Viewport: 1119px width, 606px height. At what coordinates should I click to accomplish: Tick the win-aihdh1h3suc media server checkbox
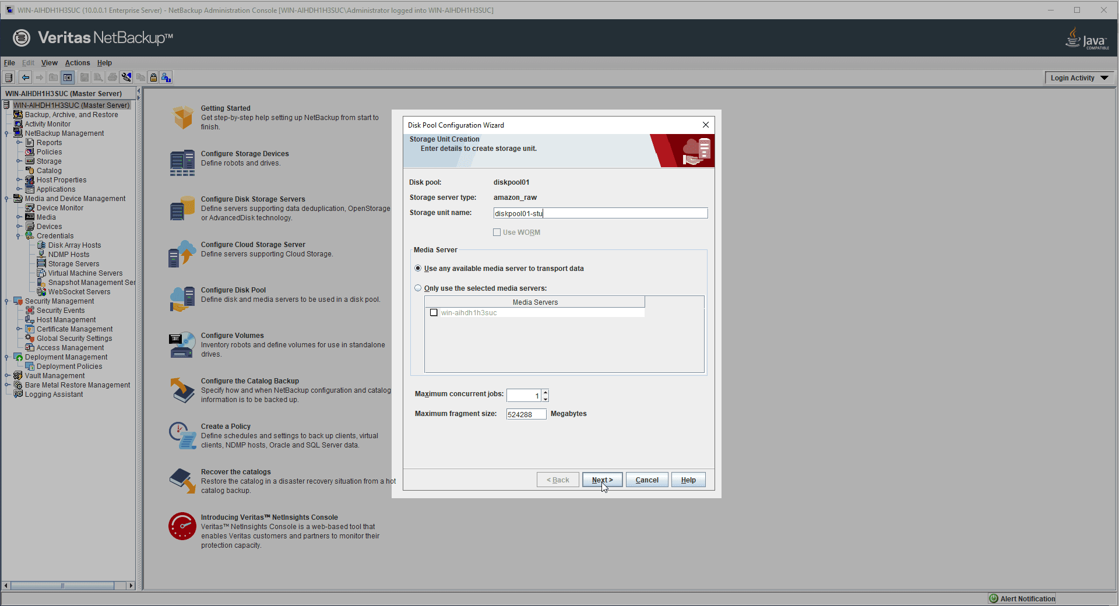434,313
